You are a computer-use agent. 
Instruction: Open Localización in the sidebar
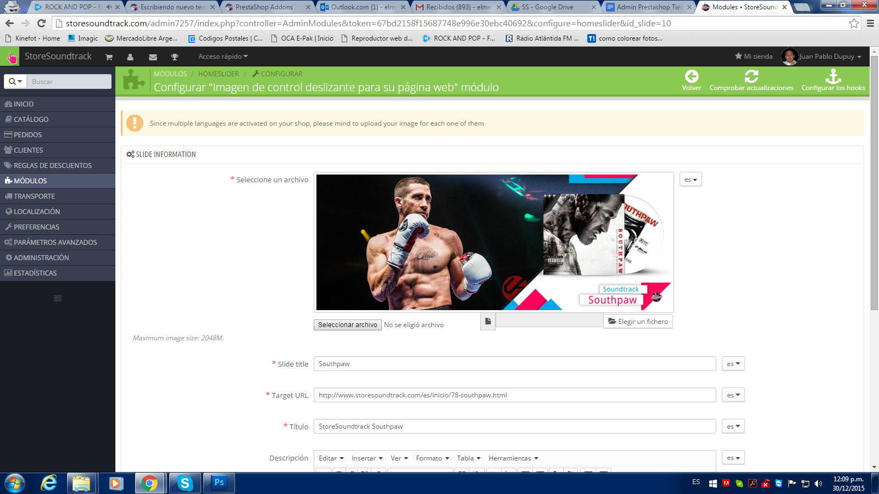tap(58, 211)
